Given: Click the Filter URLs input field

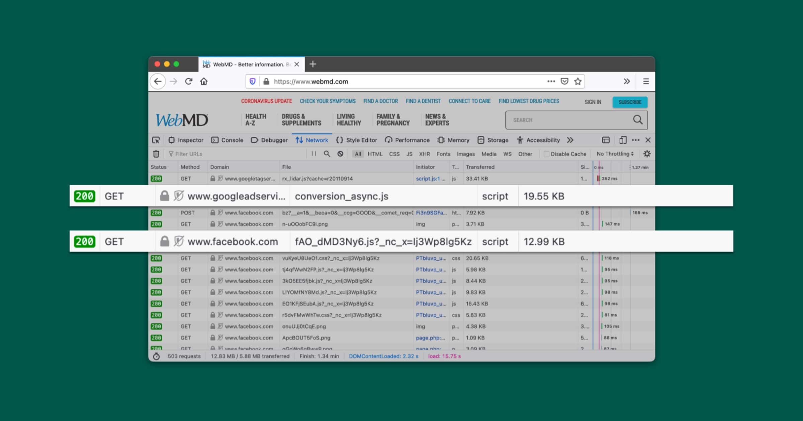Looking at the screenshot, I should (234, 154).
